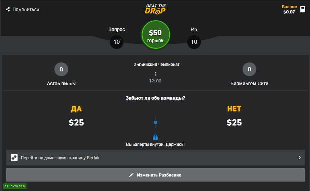Click the balance wallet card icon
310x191 pixels.
(303, 9)
